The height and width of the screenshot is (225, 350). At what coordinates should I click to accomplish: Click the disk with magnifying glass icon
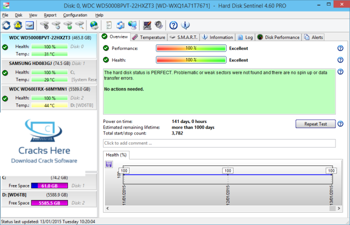click(79, 25)
